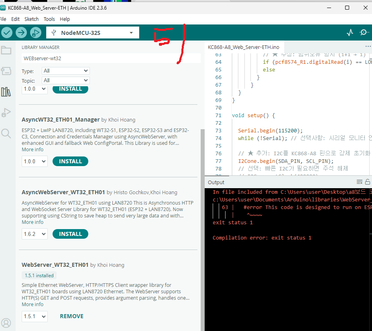Open the Serial Plotter
372x331 pixels.
coord(350,32)
